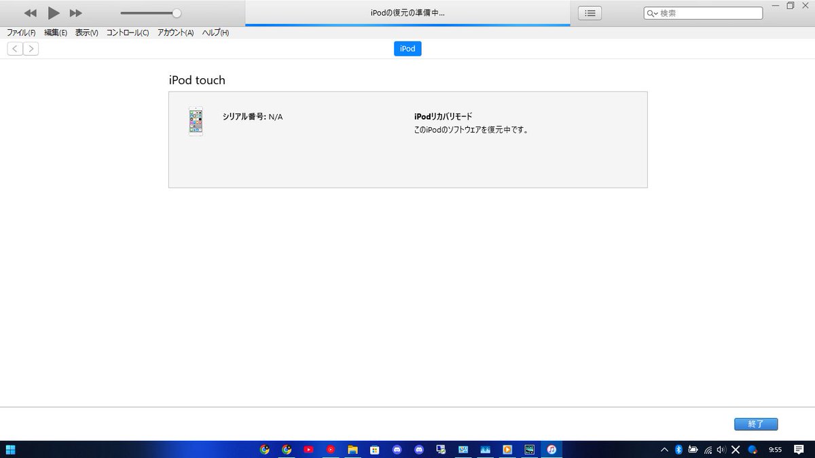Open the 表示(V) menu
The height and width of the screenshot is (458, 815).
(x=87, y=33)
